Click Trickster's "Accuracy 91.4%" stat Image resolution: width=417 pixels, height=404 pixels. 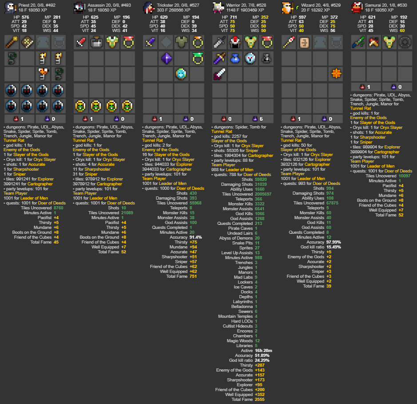186,237
